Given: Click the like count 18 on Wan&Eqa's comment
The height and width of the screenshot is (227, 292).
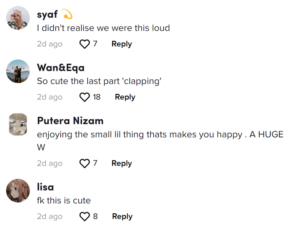Looking at the screenshot, I should [97, 97].
